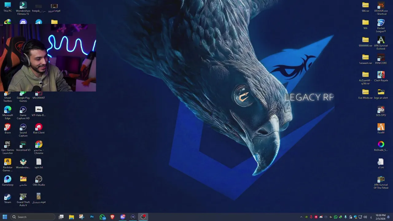Open the PANICORE desktop shortcut
393x221 pixels.
381,59
